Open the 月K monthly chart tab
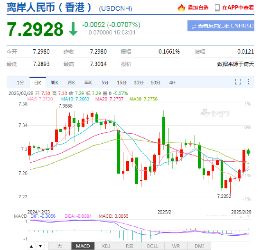Image resolution: width=261 pixels, height=250 pixels. (x=71, y=83)
